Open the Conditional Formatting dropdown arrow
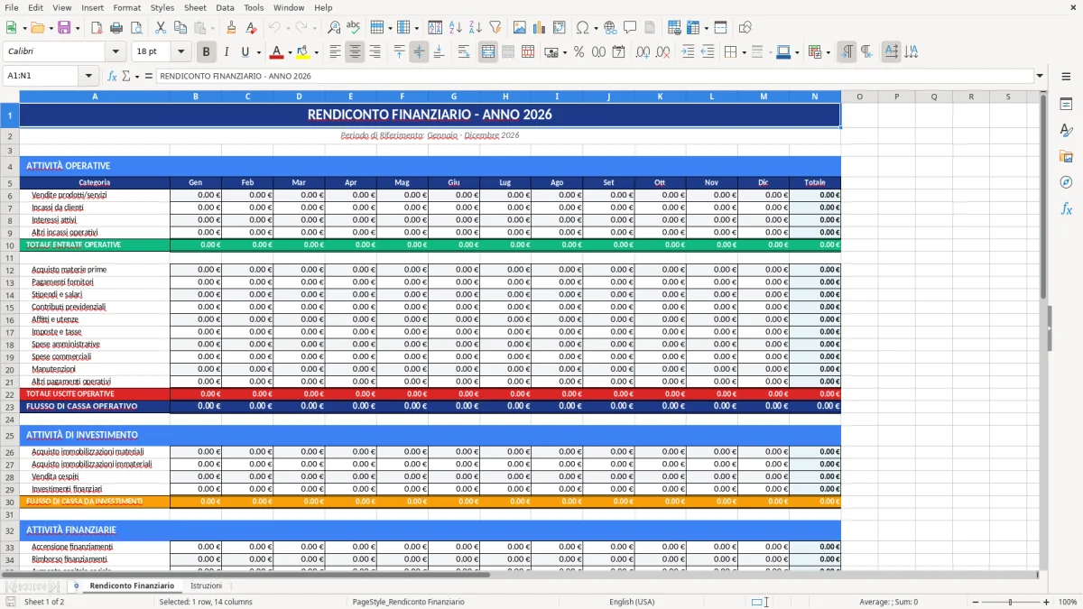The height and width of the screenshot is (609, 1083). pyautogui.click(x=828, y=52)
